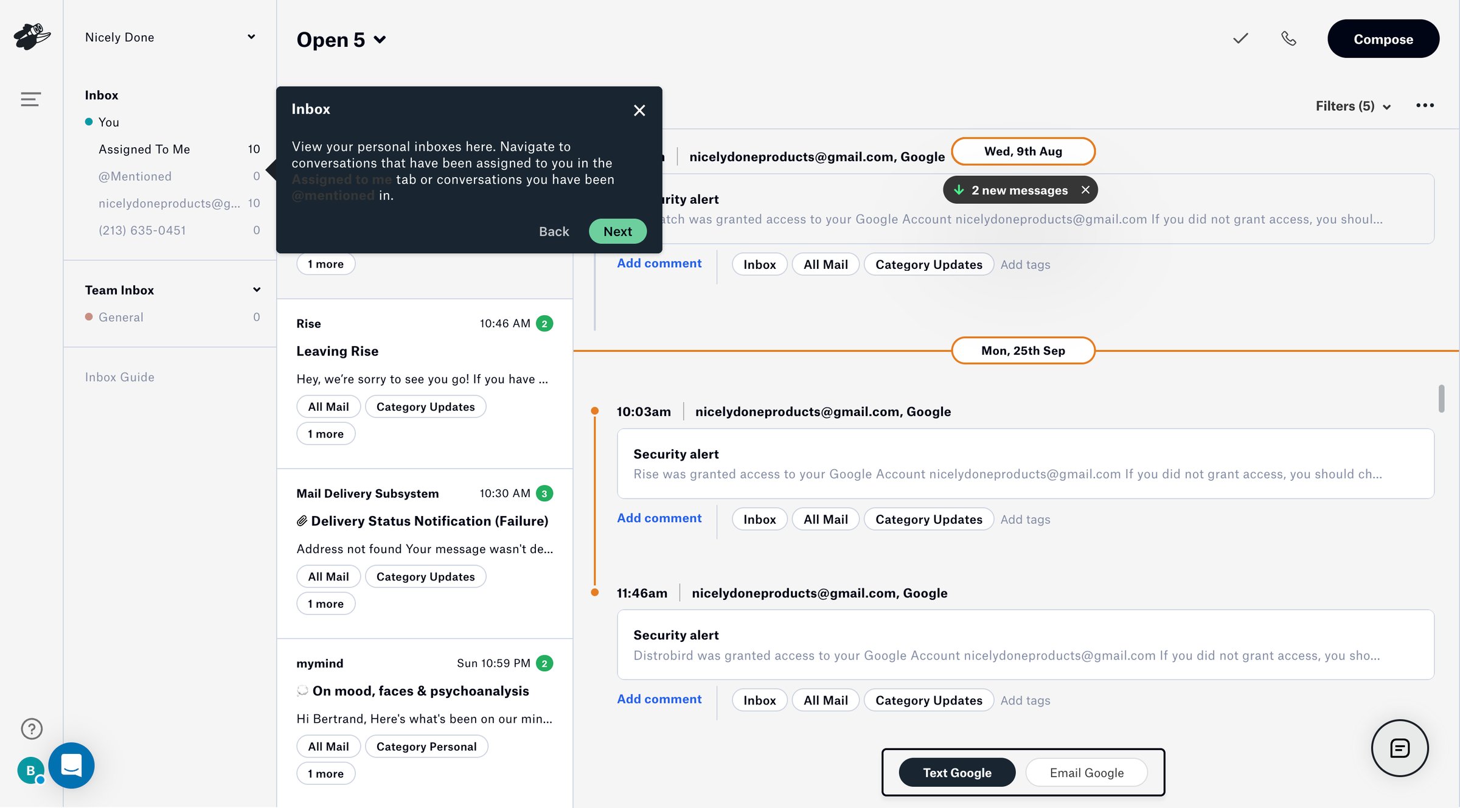1460x808 pixels.
Task: Click Back in the Inbox tooltip
Action: coord(554,231)
